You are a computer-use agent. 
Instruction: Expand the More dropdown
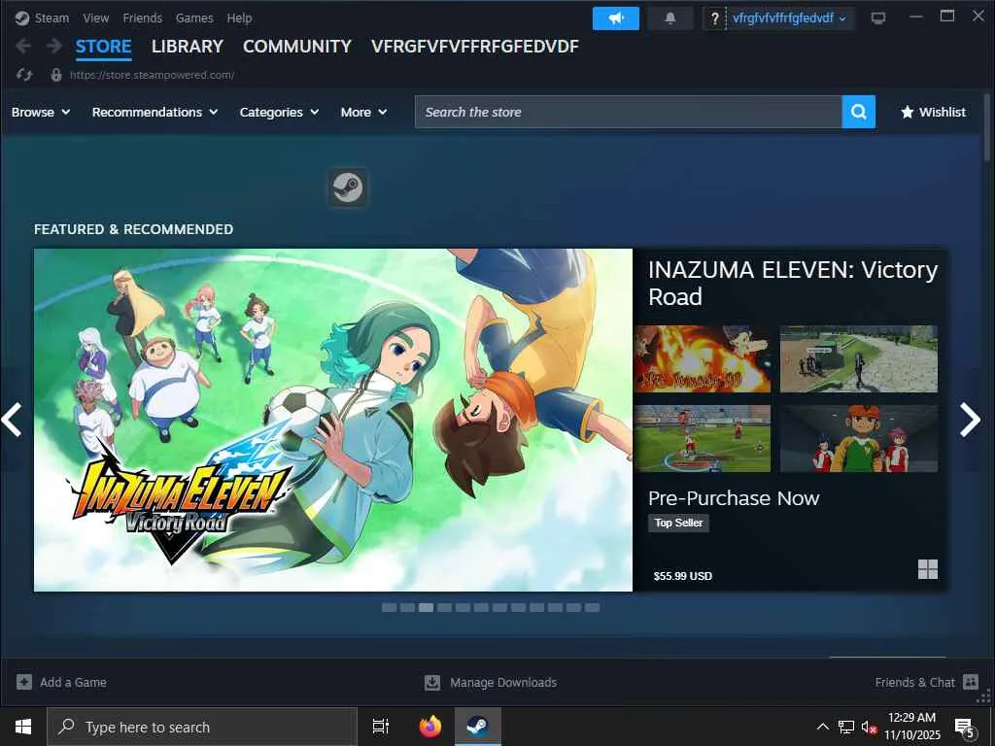point(363,113)
